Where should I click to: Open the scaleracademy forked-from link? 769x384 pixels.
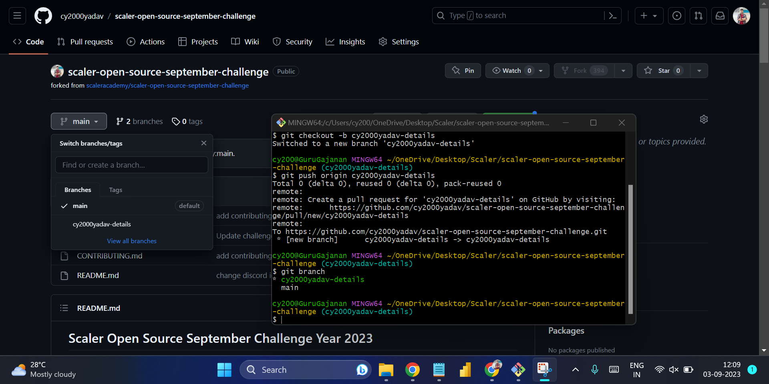(x=167, y=85)
